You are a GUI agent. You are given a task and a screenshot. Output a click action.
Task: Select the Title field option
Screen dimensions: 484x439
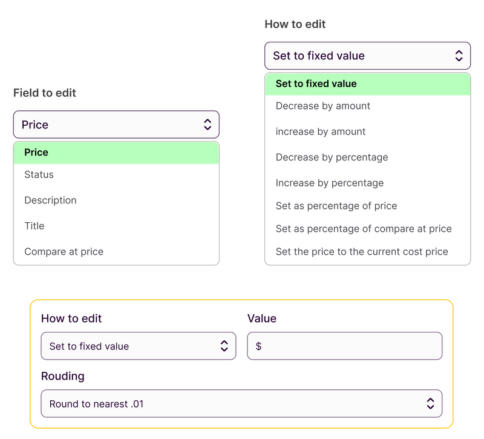[33, 225]
